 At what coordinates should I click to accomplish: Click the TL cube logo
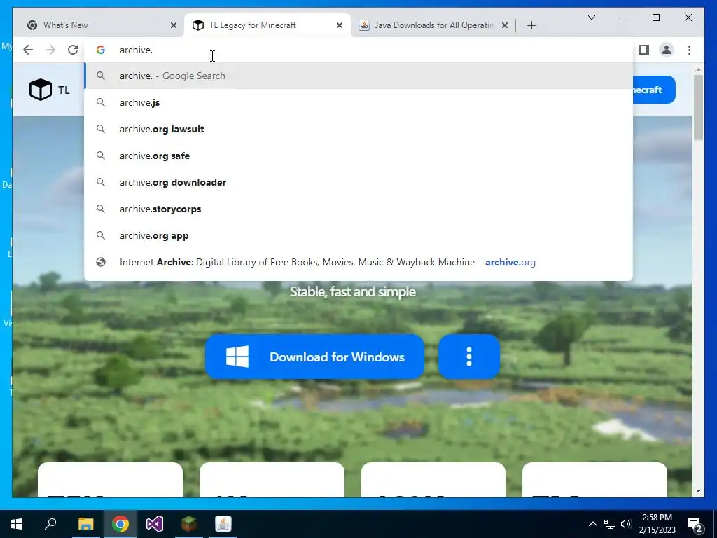coord(40,89)
